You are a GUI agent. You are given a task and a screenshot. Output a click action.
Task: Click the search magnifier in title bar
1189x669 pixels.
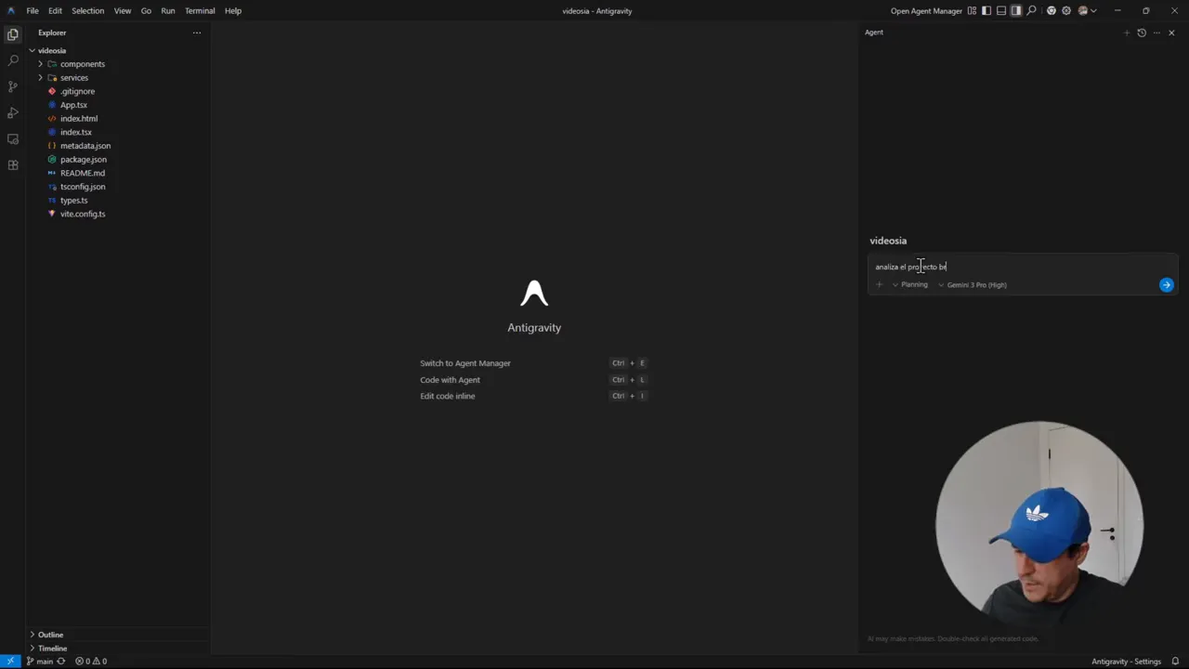(1031, 11)
